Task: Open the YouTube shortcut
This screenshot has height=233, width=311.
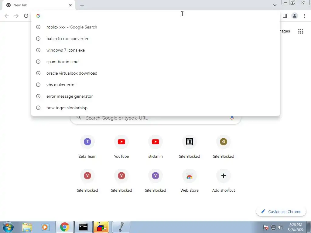Action: point(121,147)
